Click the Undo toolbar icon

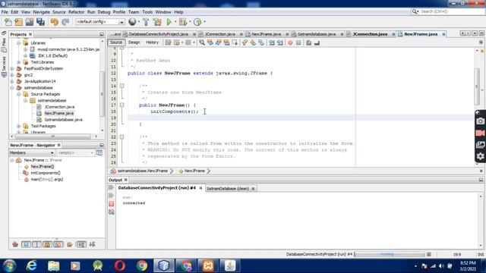pyautogui.click(x=55, y=22)
